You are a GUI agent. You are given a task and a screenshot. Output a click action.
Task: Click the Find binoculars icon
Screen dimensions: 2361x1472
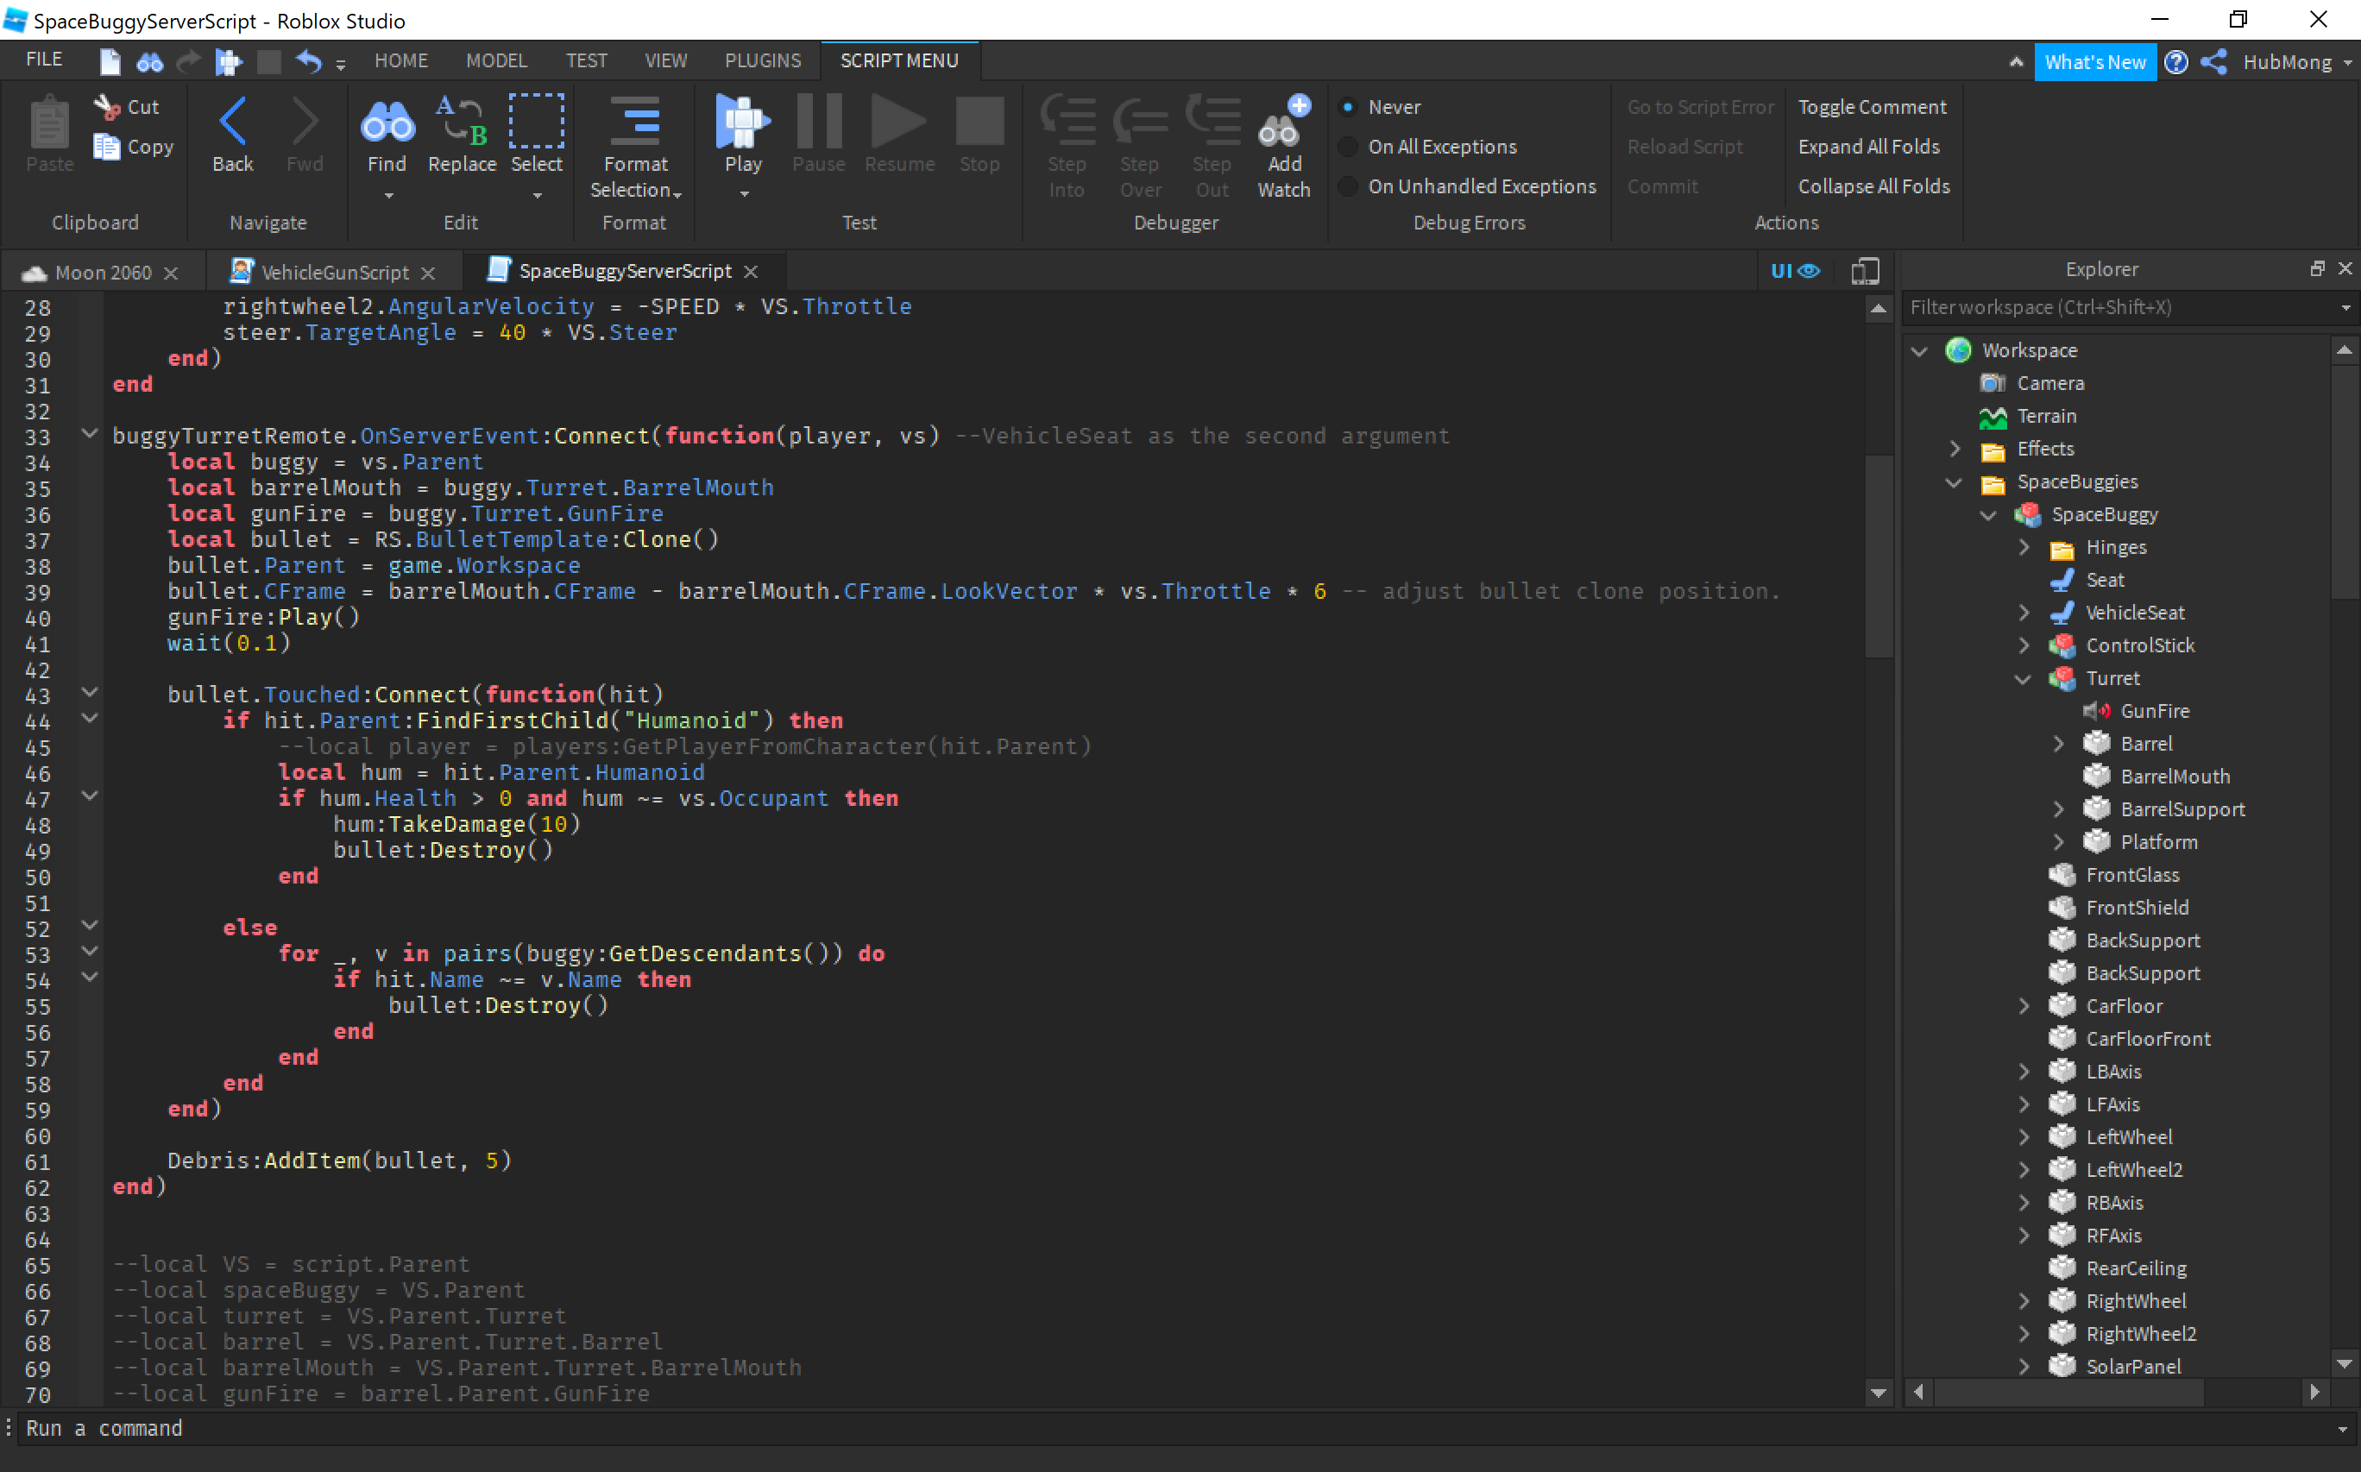[x=387, y=123]
